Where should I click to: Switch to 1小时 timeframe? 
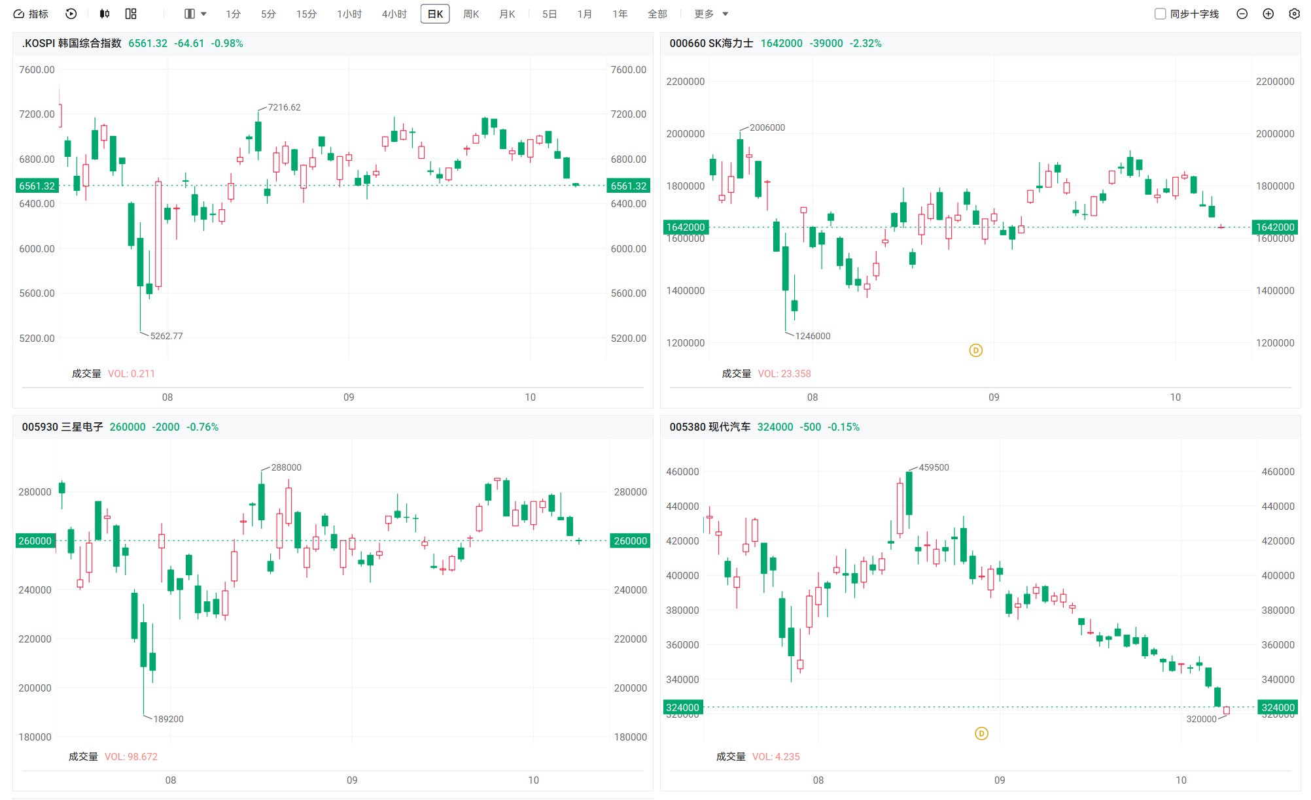tap(349, 14)
